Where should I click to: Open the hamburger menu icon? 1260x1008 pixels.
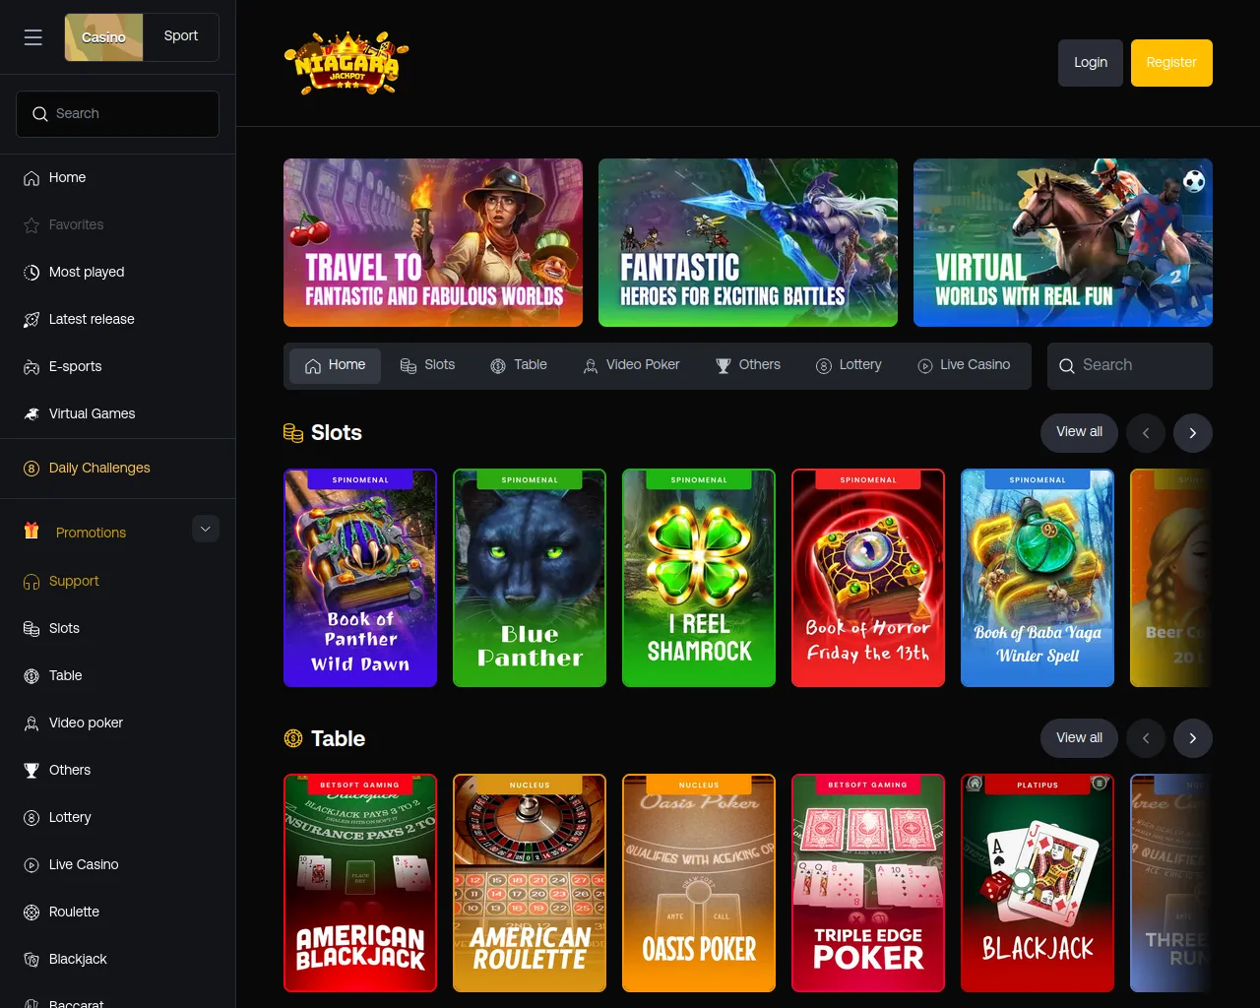(33, 37)
